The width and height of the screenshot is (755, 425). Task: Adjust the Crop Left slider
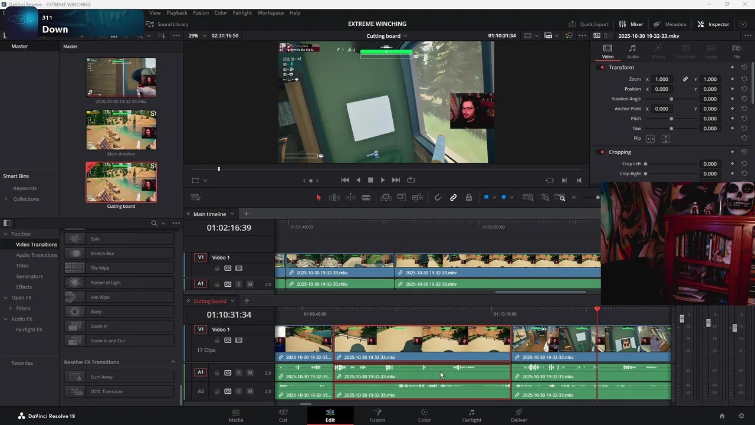645,164
